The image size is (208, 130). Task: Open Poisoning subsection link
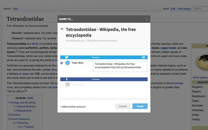pyautogui.click(x=20, y=123)
